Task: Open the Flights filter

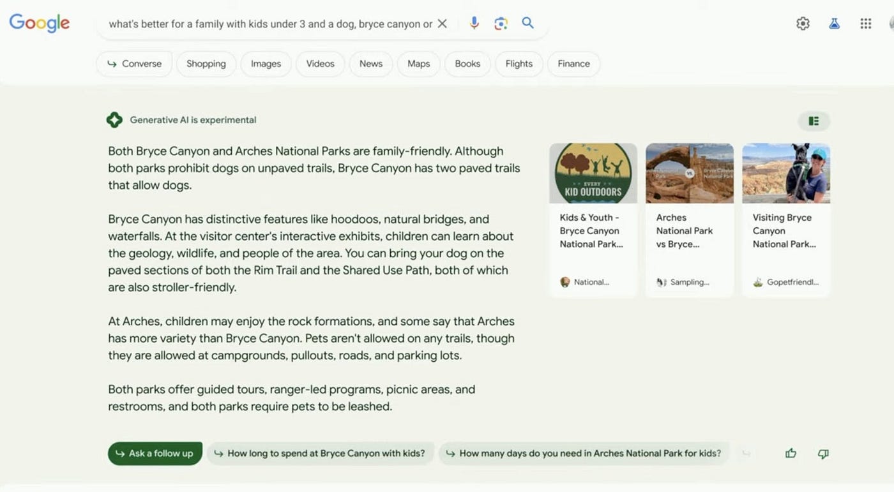Action: coord(519,64)
